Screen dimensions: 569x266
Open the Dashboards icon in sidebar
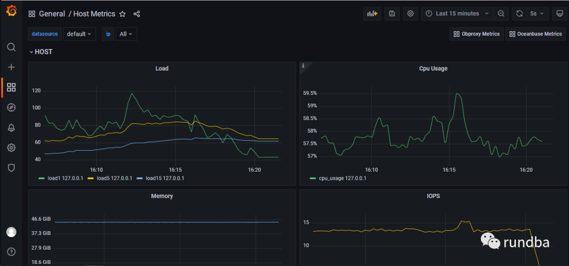click(x=11, y=87)
